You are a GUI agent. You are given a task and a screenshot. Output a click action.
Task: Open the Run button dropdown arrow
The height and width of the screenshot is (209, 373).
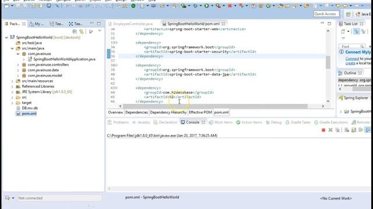coord(212,6)
